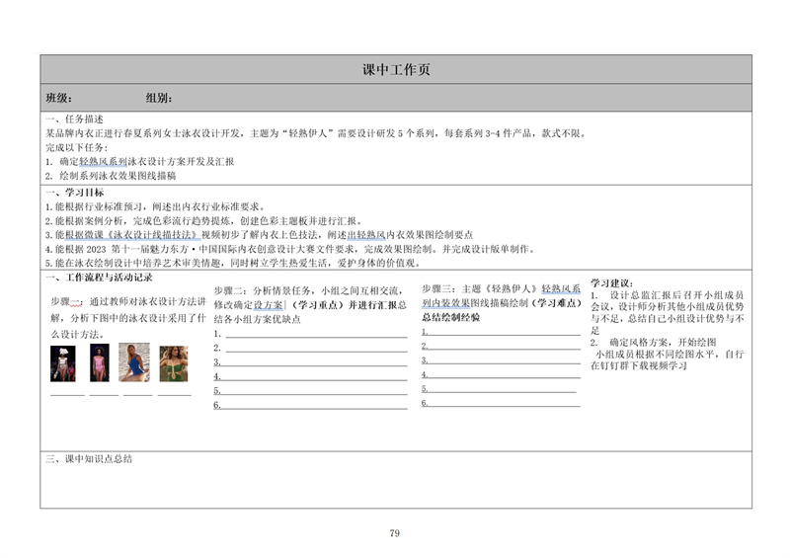790x558 pixels.
Task: Click the heading '一、学习目标'
Action: pos(75,192)
